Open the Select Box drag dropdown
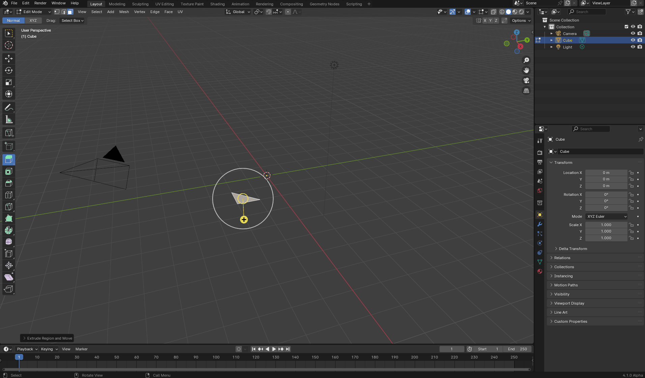The image size is (645, 378). coord(72,21)
